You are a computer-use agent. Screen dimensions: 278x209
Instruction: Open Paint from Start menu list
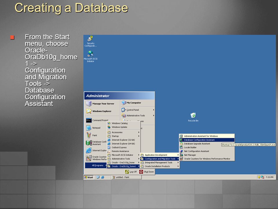tap(92, 135)
